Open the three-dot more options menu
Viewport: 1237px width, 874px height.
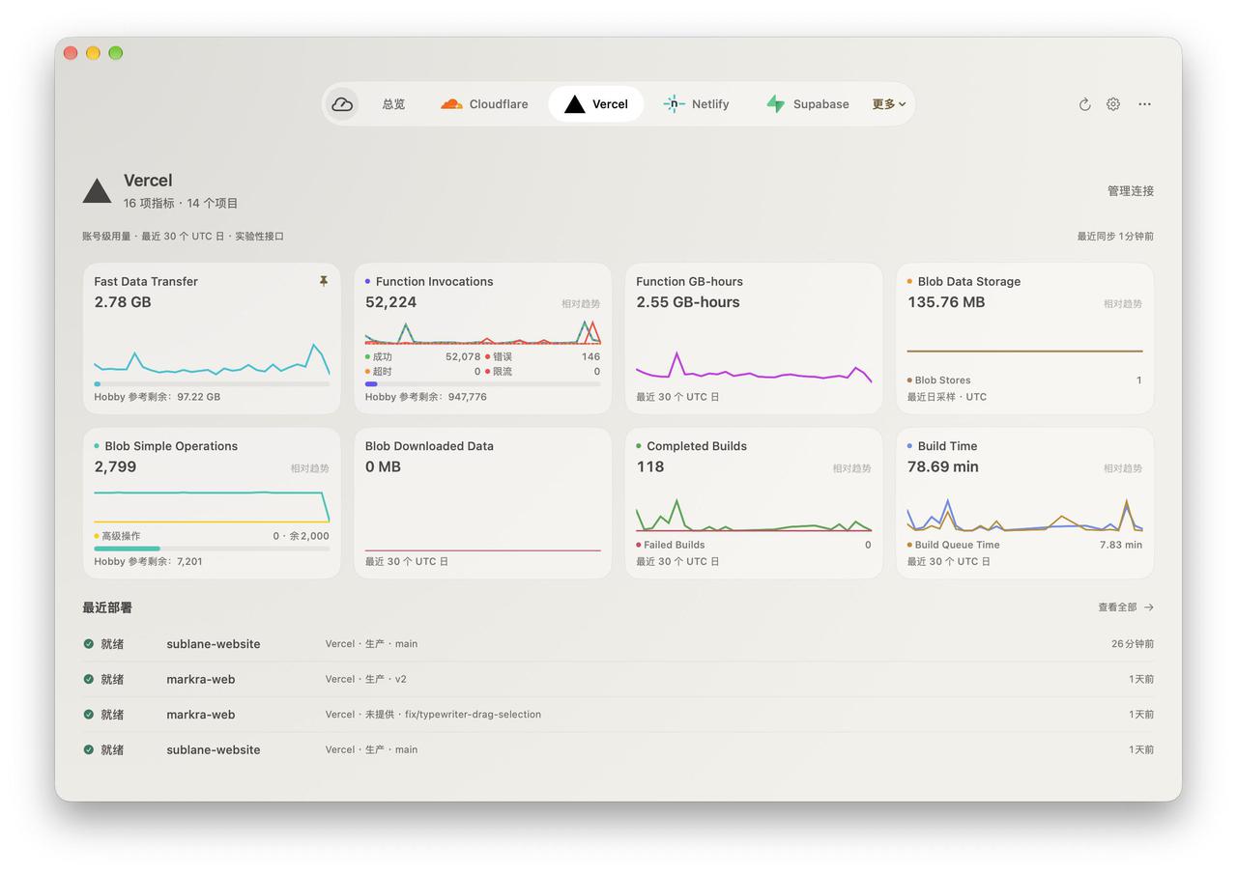(x=1144, y=104)
